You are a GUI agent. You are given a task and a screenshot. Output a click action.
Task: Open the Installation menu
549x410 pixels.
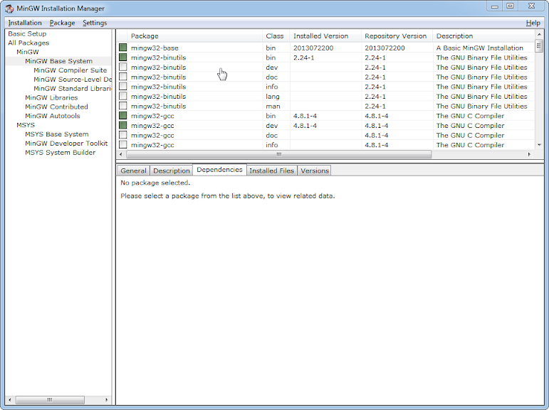25,23
